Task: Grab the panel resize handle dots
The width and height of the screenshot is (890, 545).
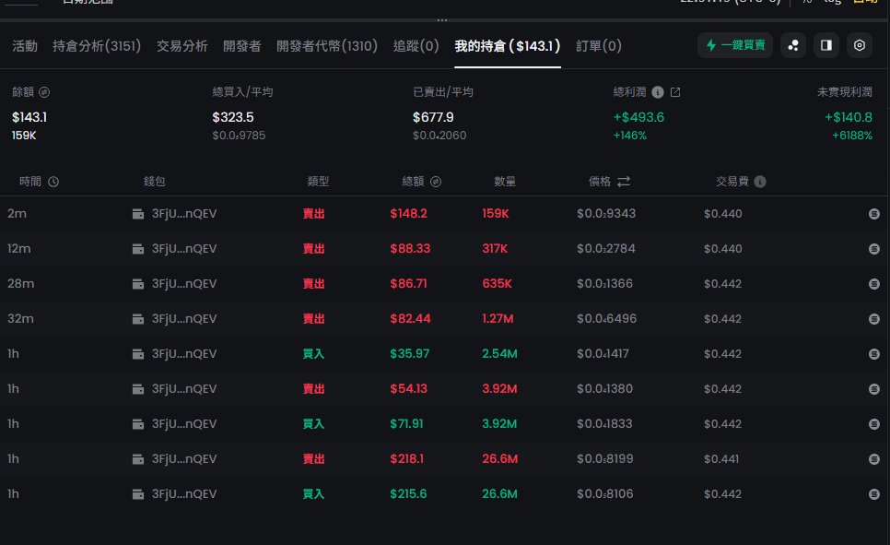Action: (442, 20)
